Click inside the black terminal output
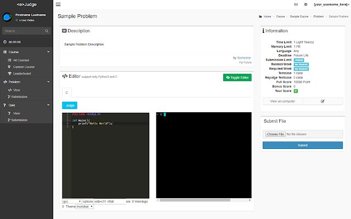Image resolution: width=351 pixels, height=219 pixels. click(203, 155)
